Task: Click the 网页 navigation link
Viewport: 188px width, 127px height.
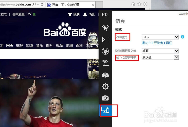Action: pyautogui.click(x=10, y=45)
